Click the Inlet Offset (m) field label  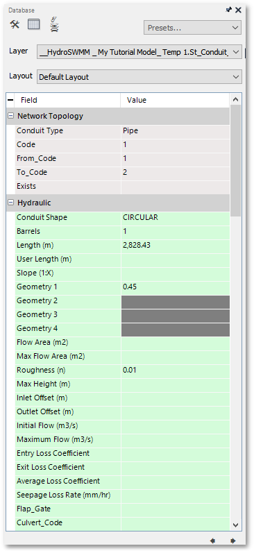pyautogui.click(x=42, y=398)
